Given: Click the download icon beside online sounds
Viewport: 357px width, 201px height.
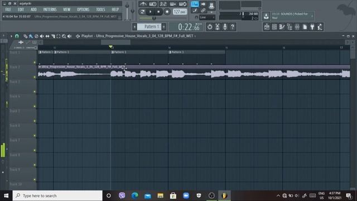Looking at the screenshot, I should pyautogui.click(x=266, y=16).
